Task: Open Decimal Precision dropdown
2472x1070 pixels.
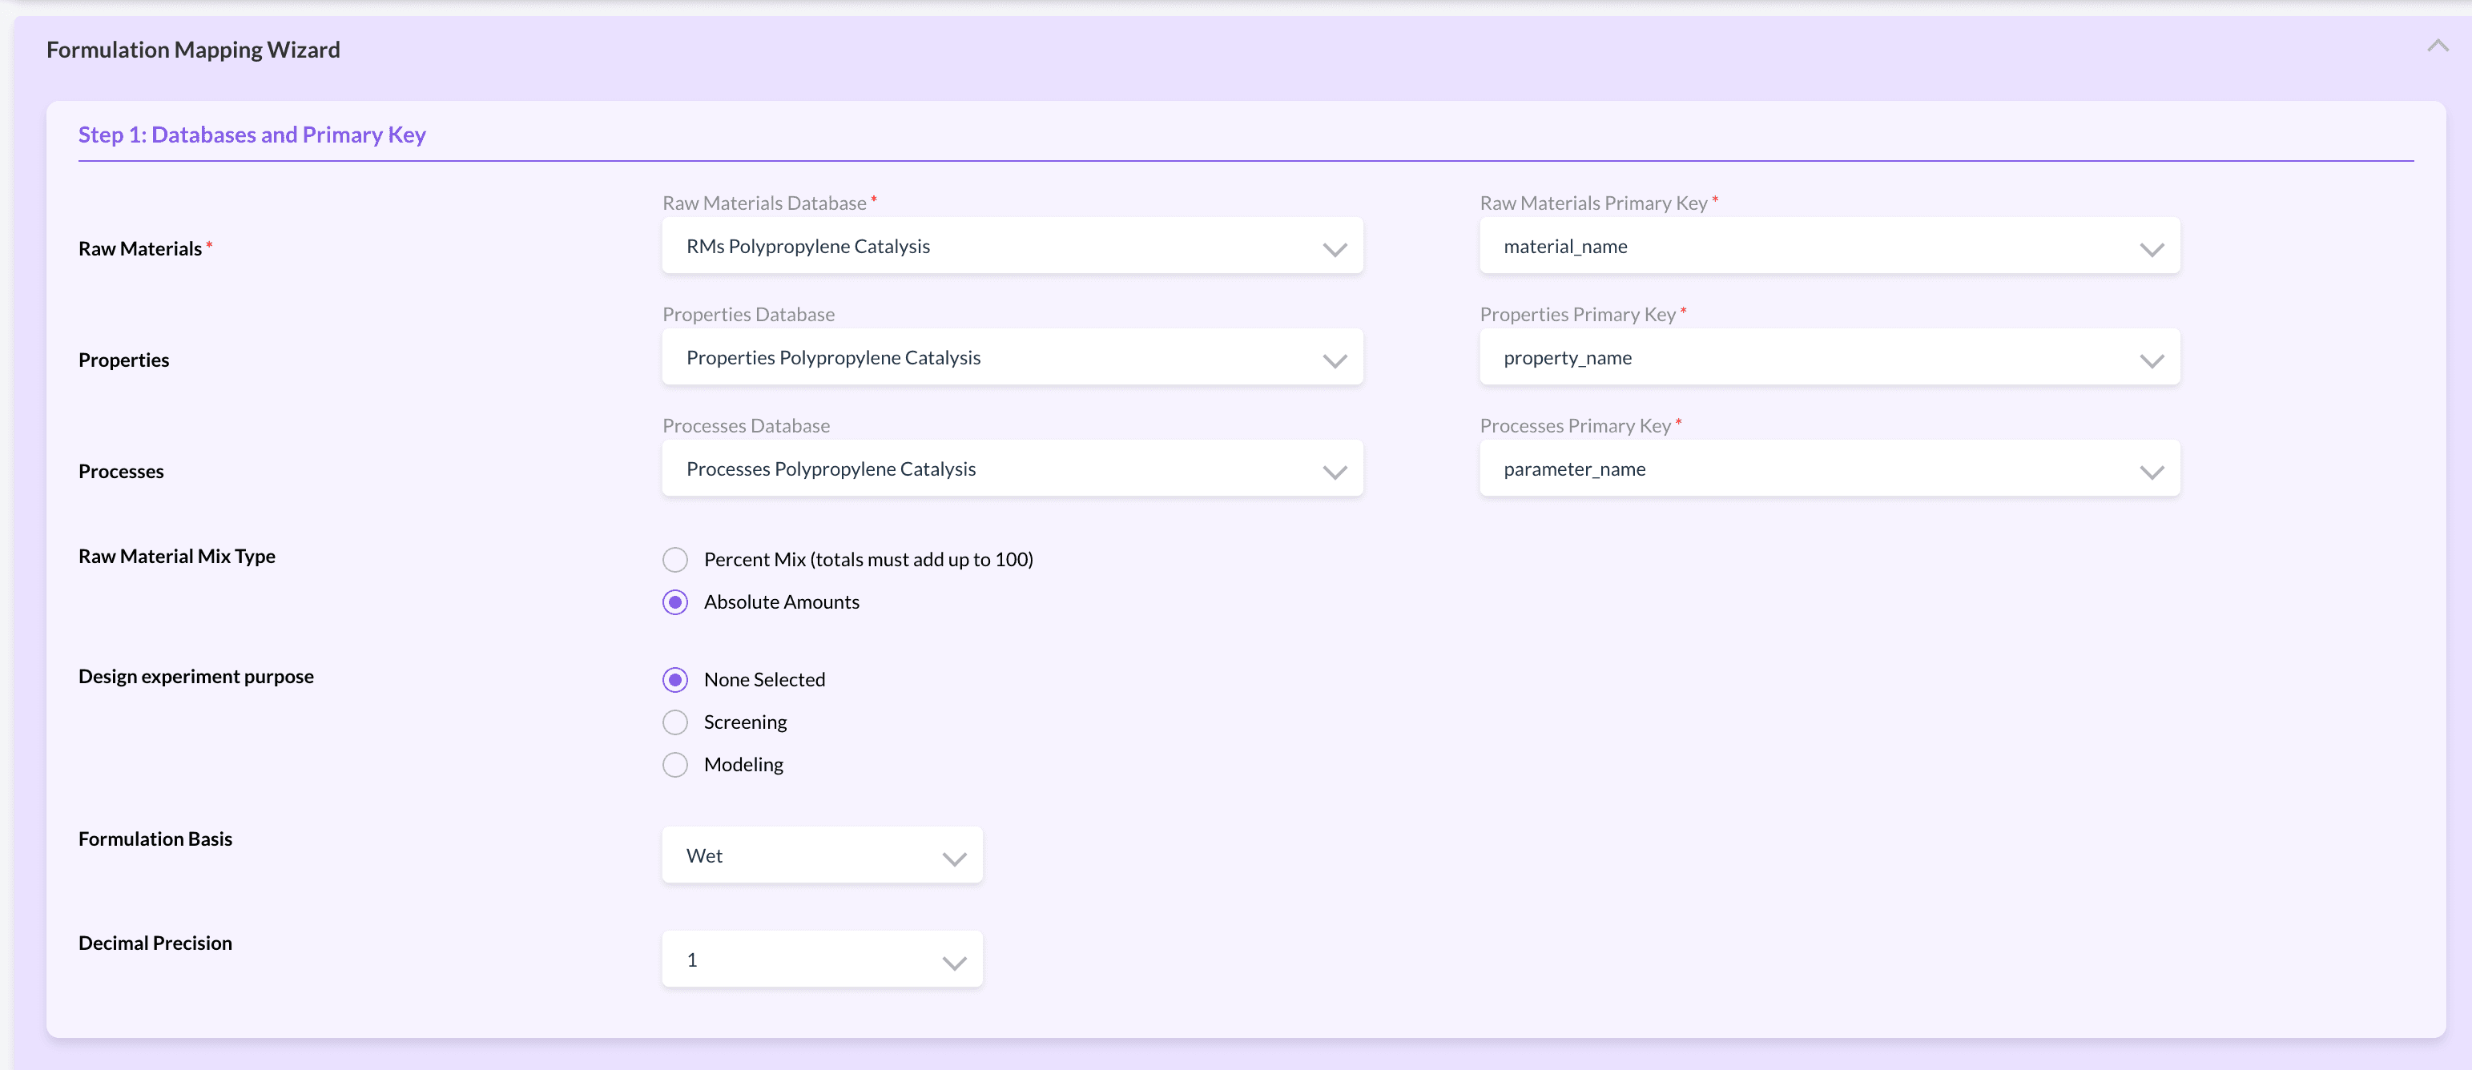Action: tap(820, 959)
